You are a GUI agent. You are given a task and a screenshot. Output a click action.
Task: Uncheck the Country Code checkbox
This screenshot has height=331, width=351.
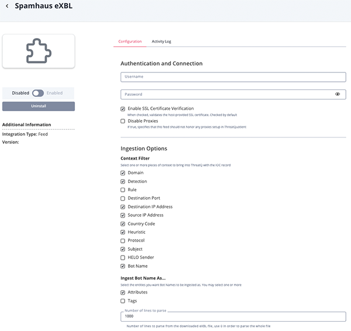123,224
